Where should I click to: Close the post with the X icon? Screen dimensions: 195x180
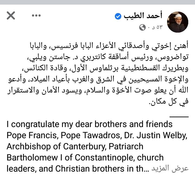click(x=11, y=16)
